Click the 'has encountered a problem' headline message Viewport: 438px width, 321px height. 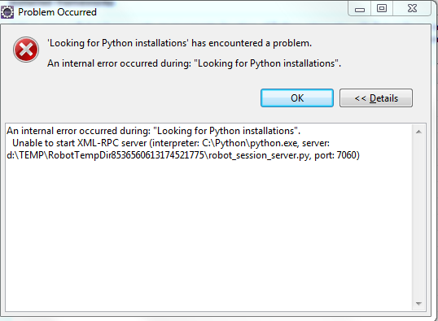179,43
